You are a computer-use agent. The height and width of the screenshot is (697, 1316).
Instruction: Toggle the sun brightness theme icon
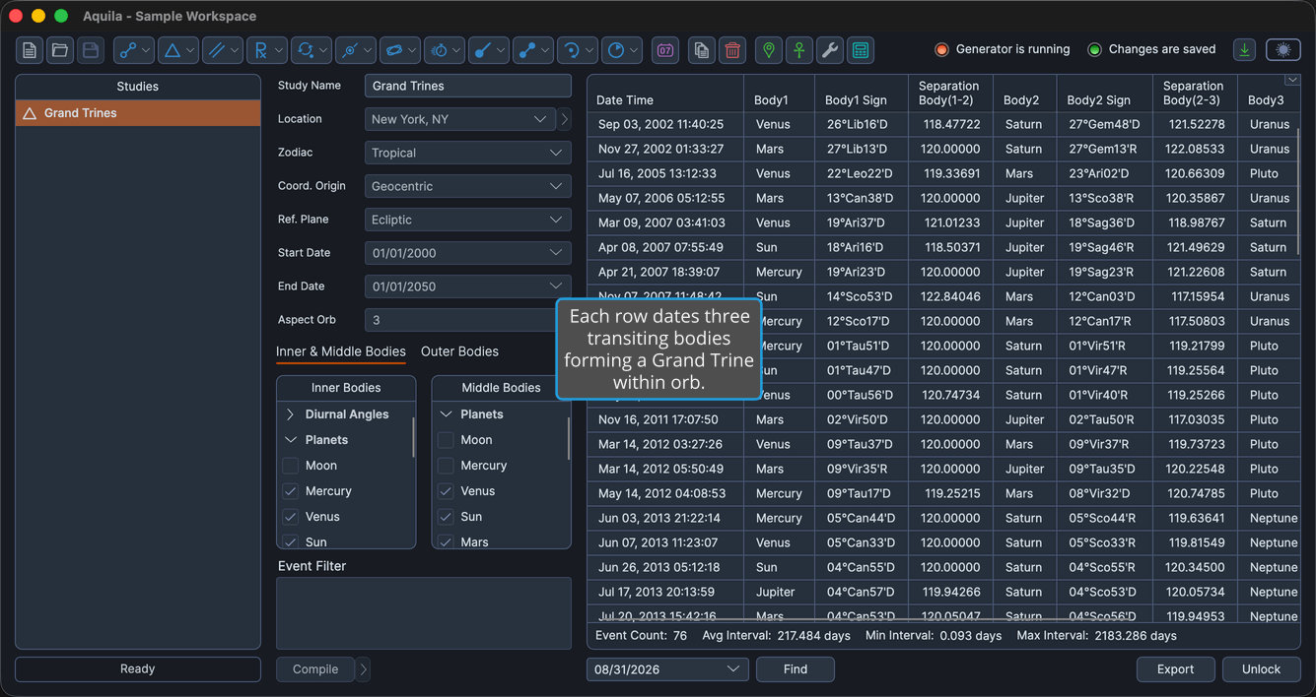pyautogui.click(x=1283, y=49)
